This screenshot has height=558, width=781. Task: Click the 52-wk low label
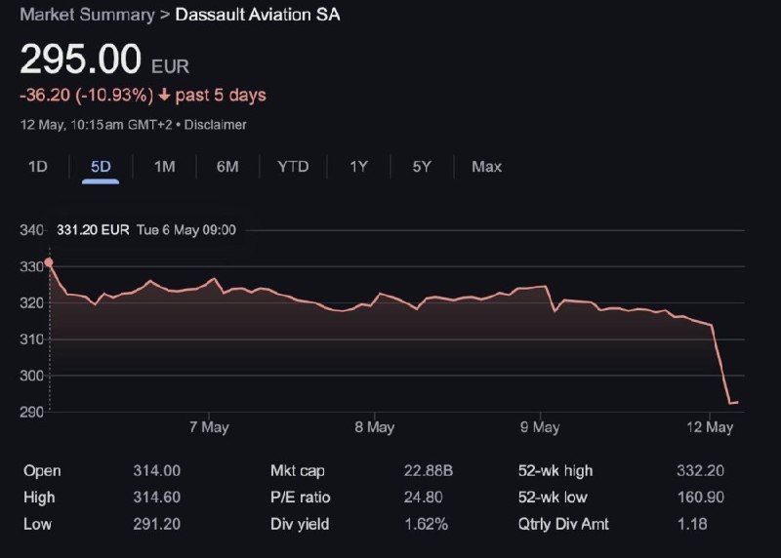(553, 498)
